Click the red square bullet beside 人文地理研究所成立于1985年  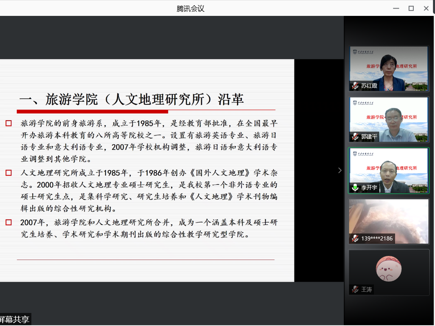click(x=9, y=173)
